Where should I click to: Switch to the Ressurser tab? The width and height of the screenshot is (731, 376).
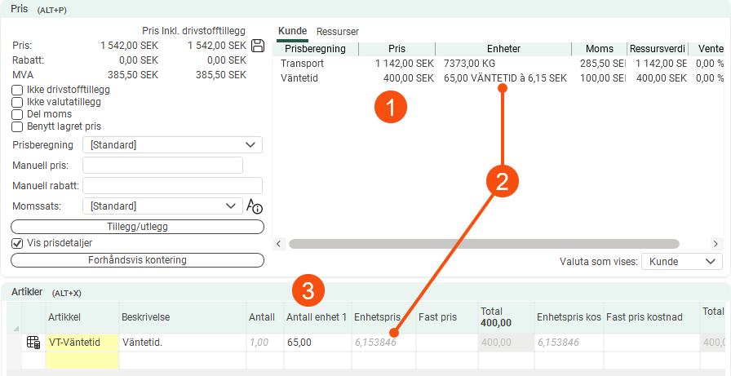pyautogui.click(x=338, y=31)
